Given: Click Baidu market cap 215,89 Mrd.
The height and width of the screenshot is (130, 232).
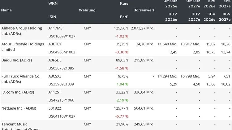Looking at the screenshot, I should click(x=144, y=60).
